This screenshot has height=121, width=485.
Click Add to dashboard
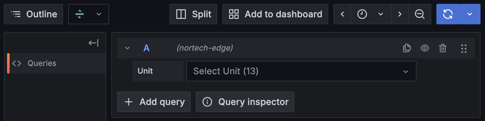tap(275, 14)
